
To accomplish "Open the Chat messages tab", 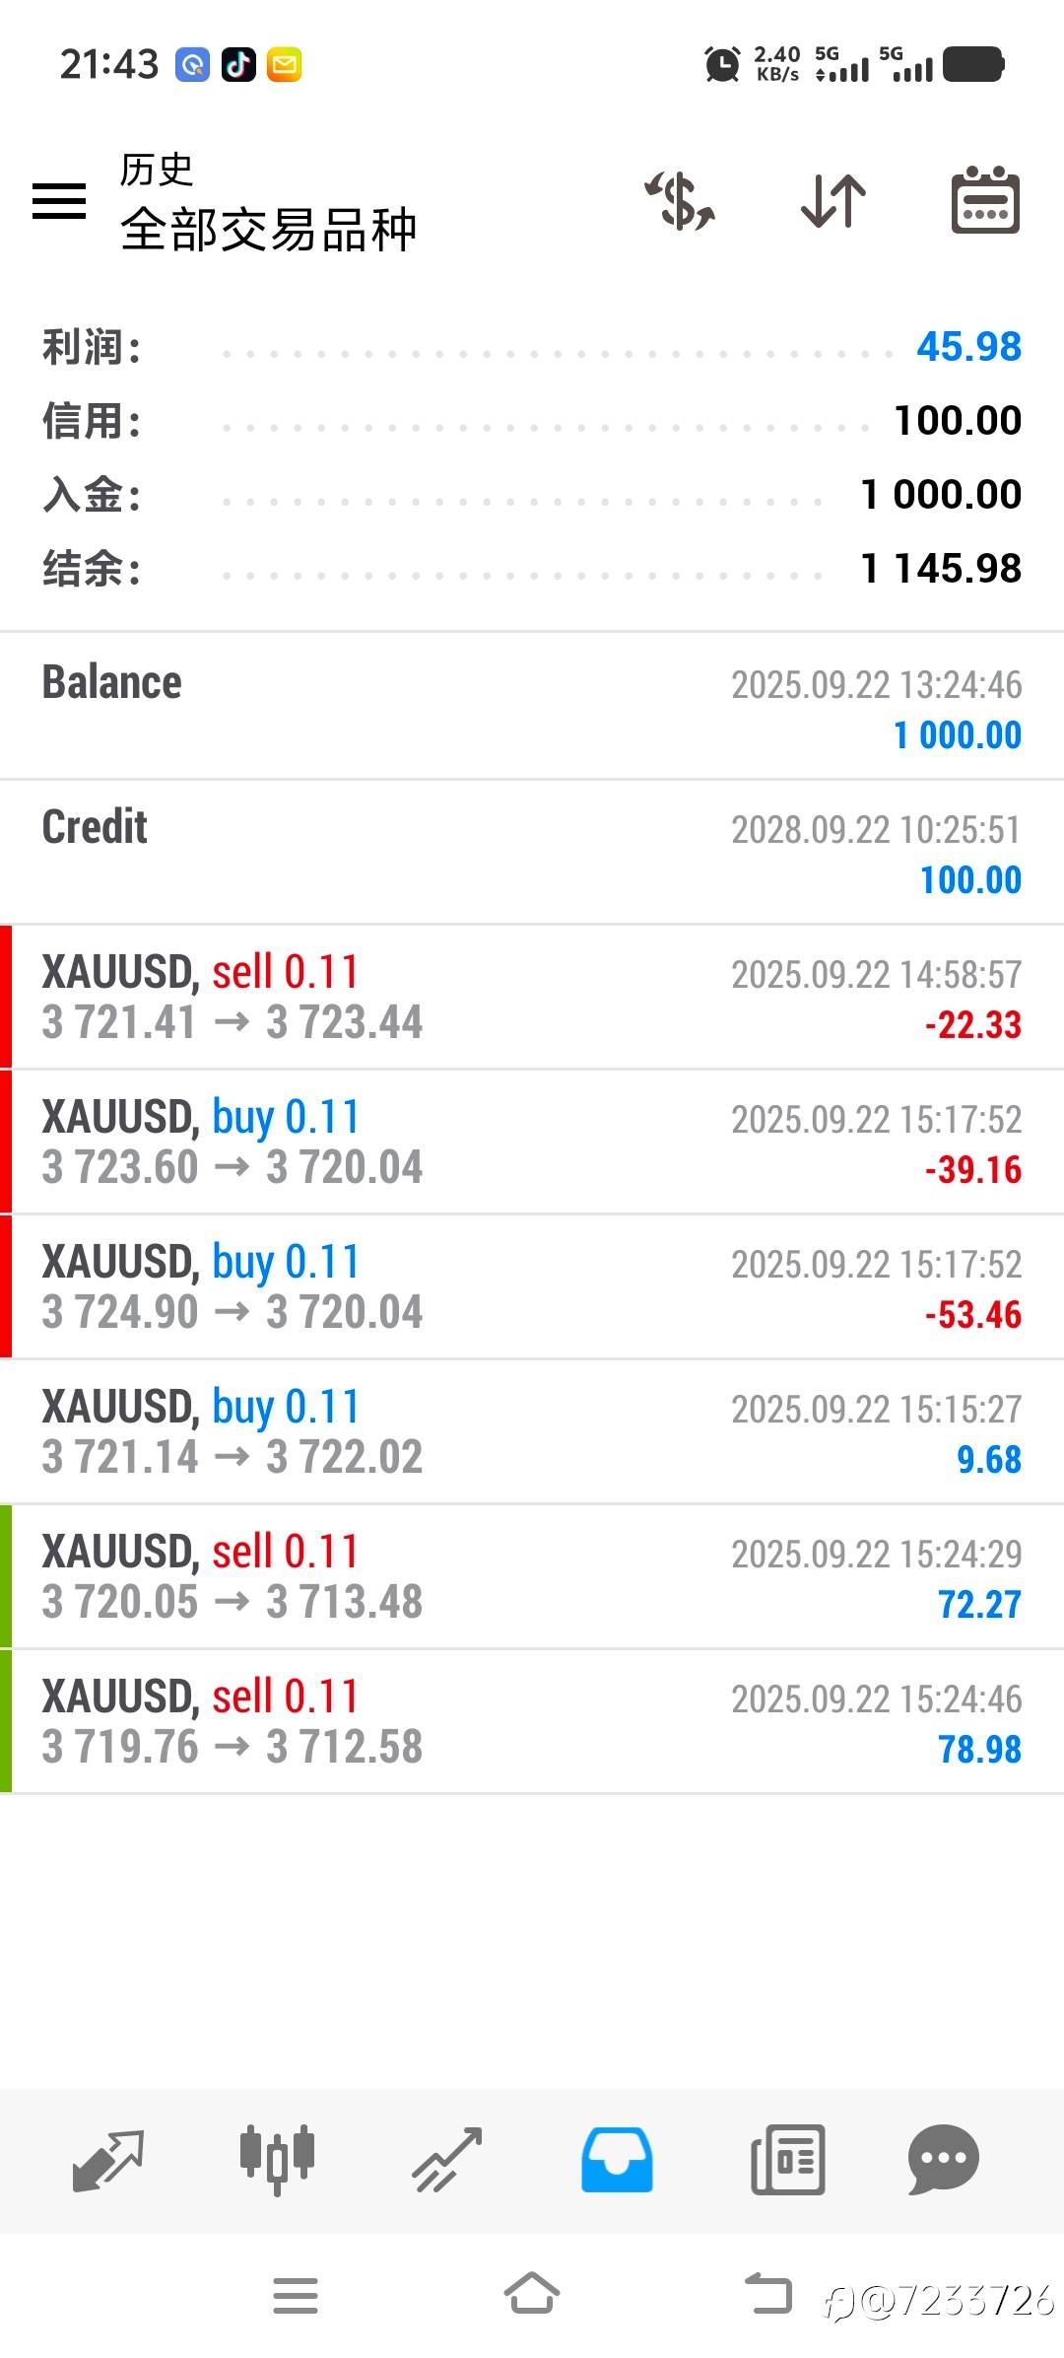I will (x=943, y=2159).
